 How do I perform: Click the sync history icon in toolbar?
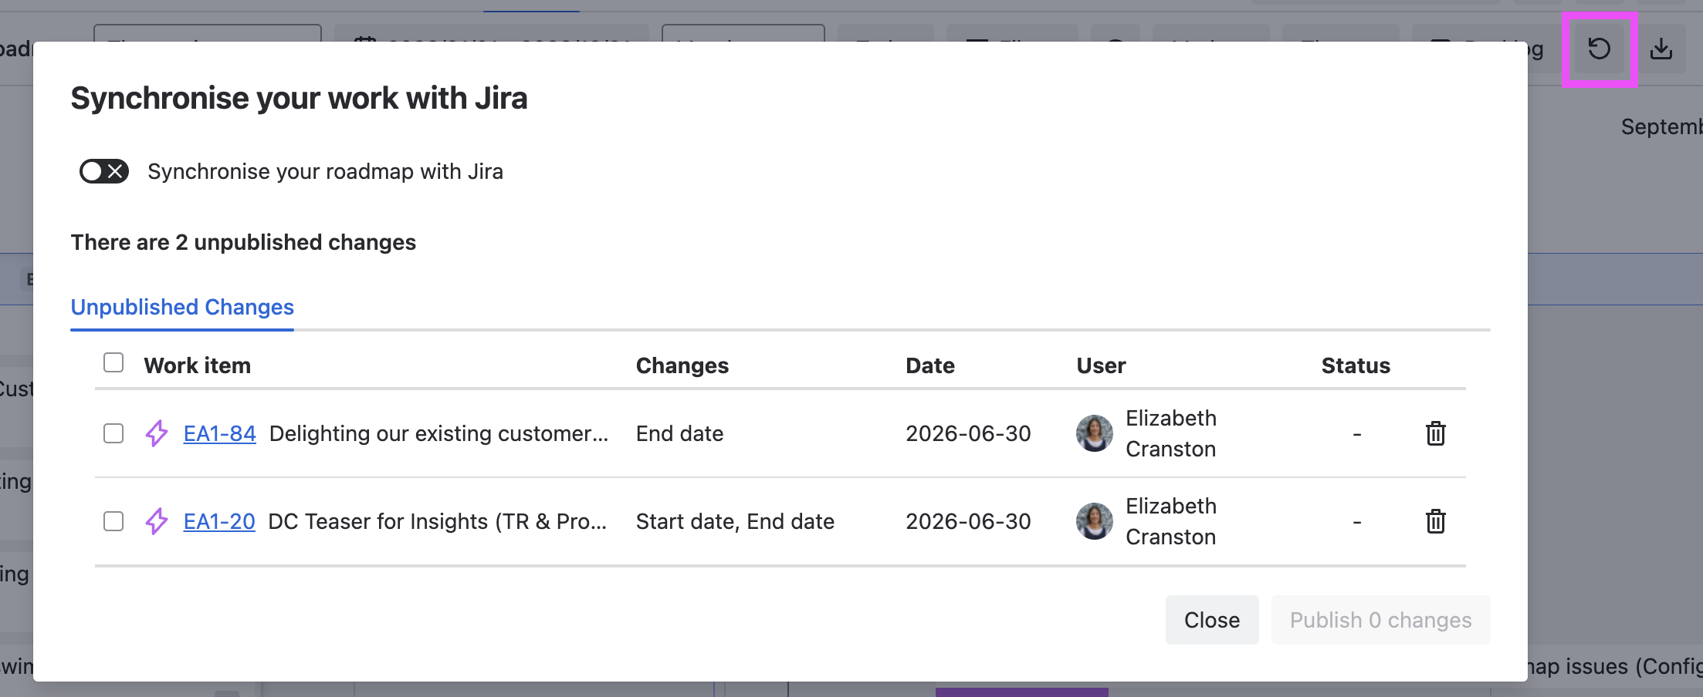[1599, 49]
